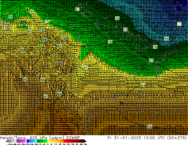
Task: Select the dark blue segment of color scale
Action: click(28, 141)
